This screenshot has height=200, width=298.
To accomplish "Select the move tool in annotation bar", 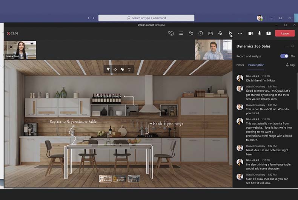I will pos(115,69).
